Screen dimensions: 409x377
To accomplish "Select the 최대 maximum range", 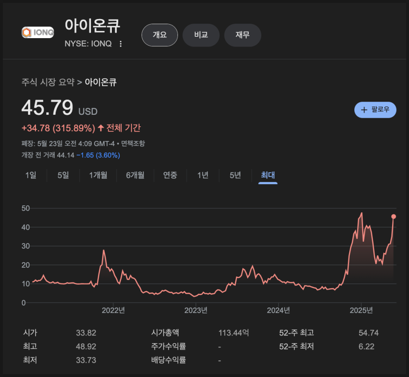I will pyautogui.click(x=268, y=175).
